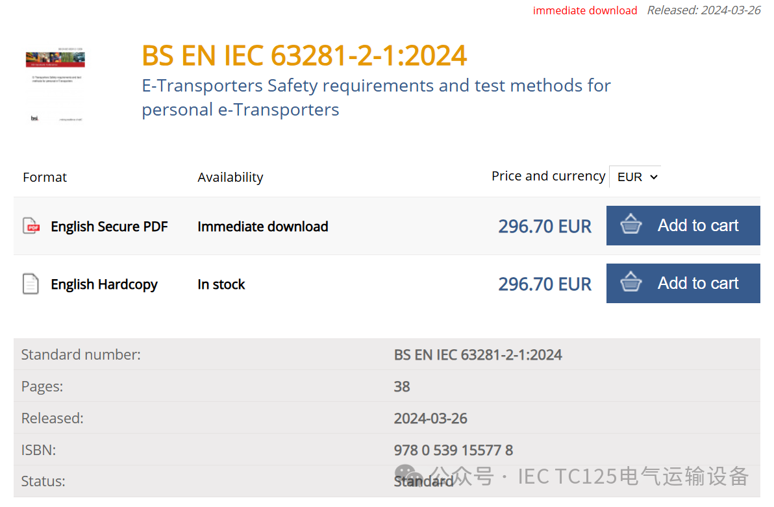Open the standard's cover thumbnail image
Image resolution: width=774 pixels, height=507 pixels.
tap(55, 83)
